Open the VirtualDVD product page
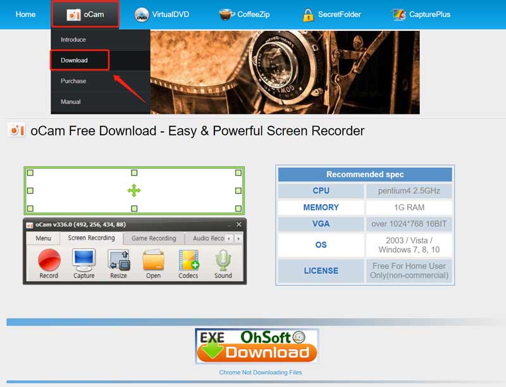Screen dimensions: 506x387 coord(162,15)
